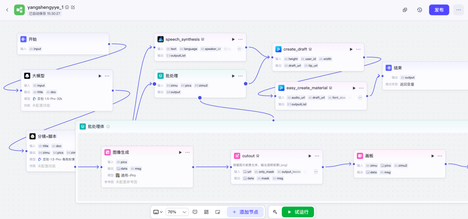
Task: Run the 大模型 node with play icon
Action: pyautogui.click(x=100, y=76)
